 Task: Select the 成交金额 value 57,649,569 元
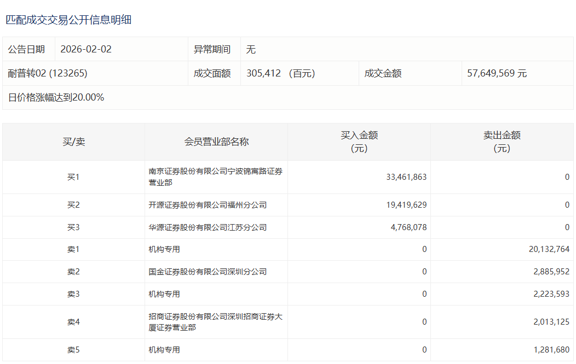tap(497, 73)
